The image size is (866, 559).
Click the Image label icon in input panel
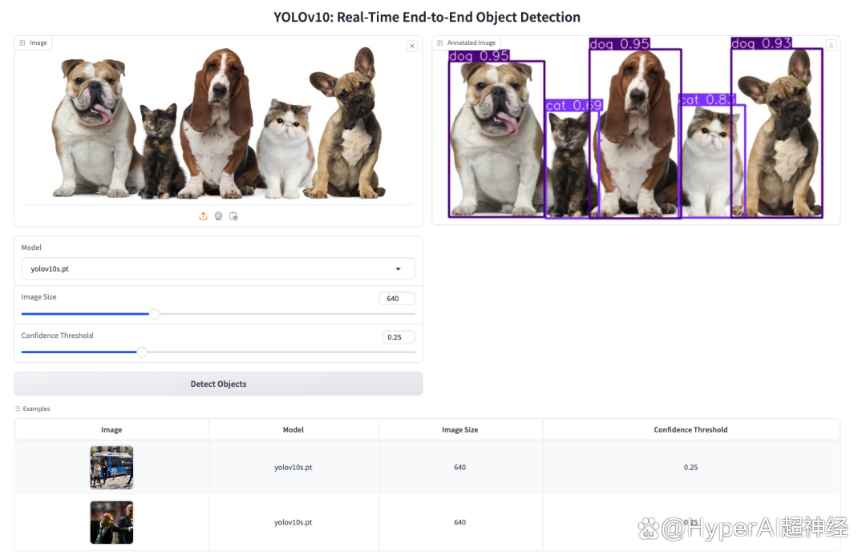point(22,42)
